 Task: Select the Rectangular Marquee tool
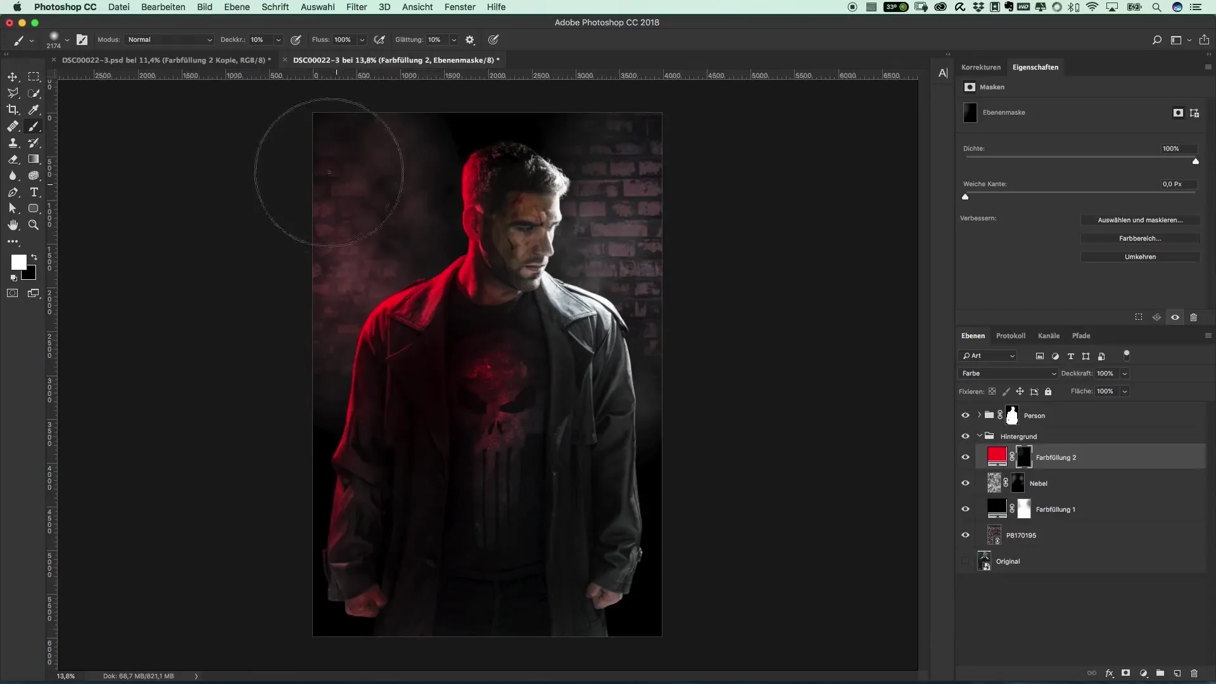tap(34, 77)
